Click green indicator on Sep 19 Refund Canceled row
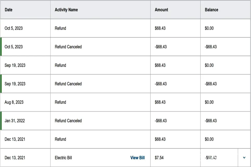This screenshot has height=167, width=251. tap(1, 84)
